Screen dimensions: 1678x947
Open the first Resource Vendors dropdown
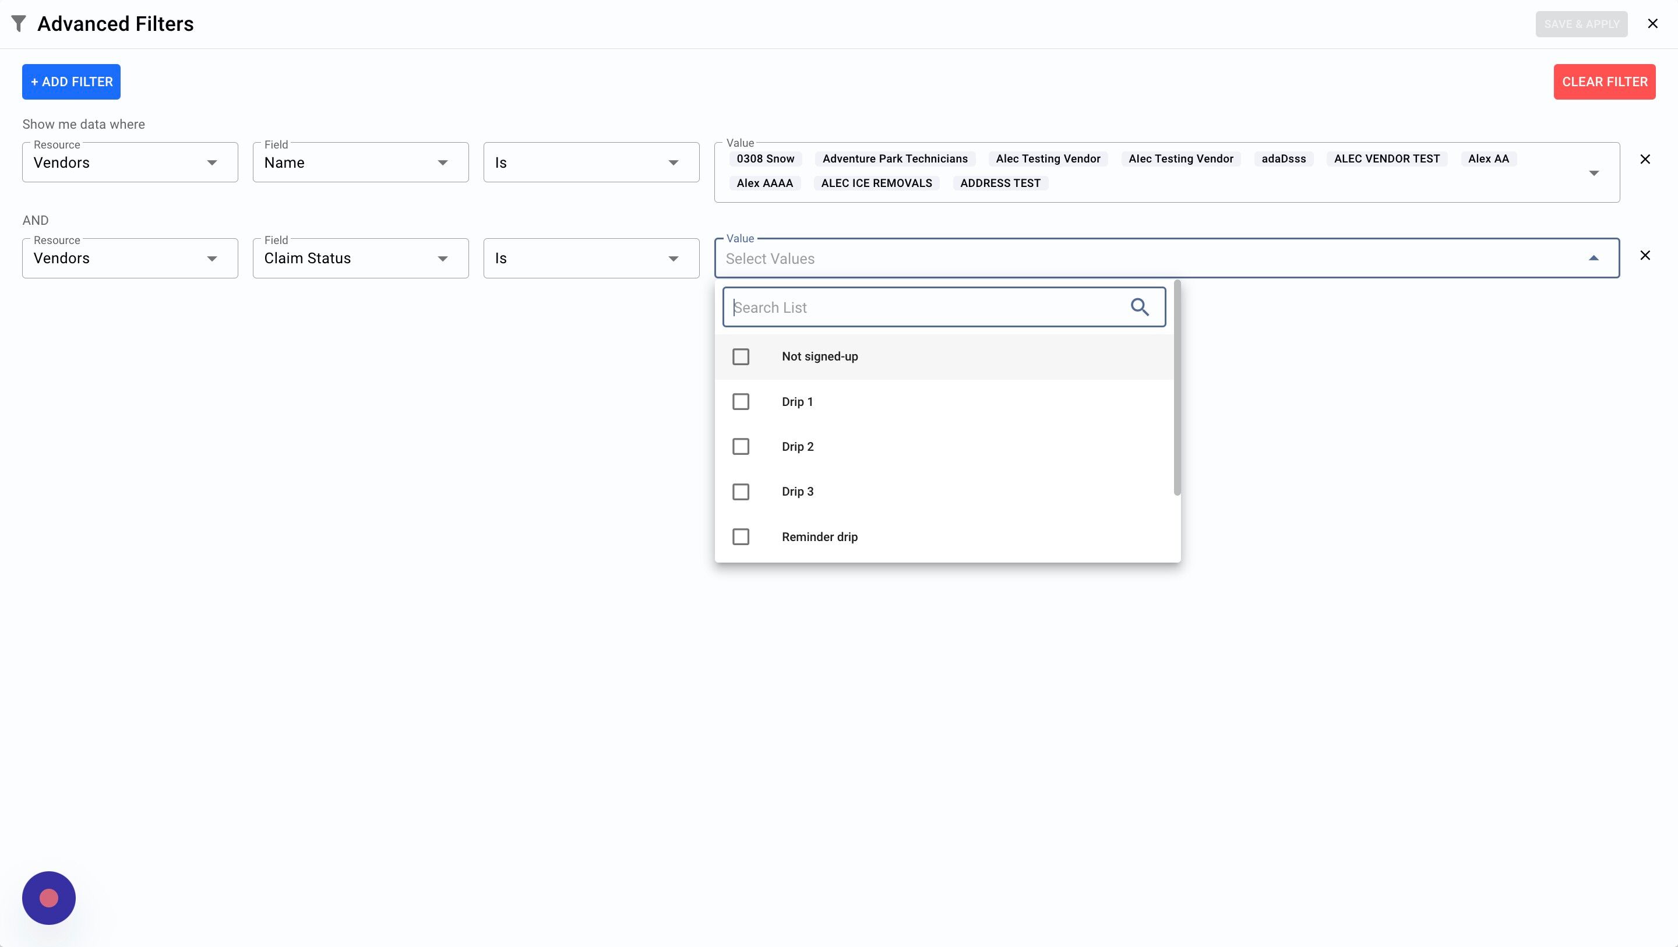click(x=129, y=163)
